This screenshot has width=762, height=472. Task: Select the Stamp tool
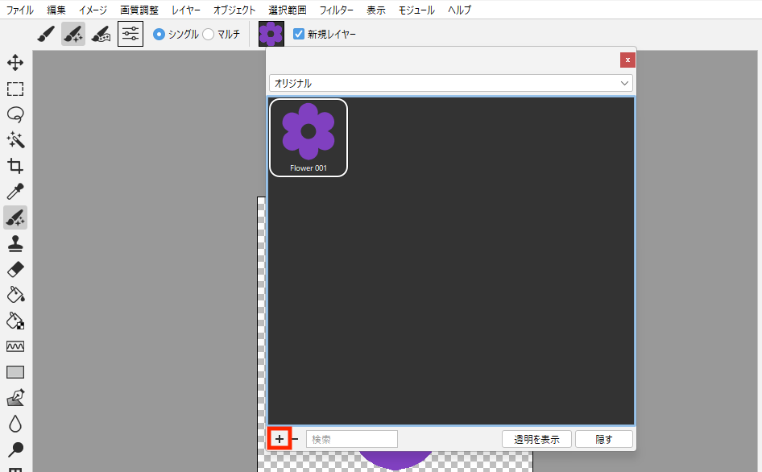tap(15, 243)
